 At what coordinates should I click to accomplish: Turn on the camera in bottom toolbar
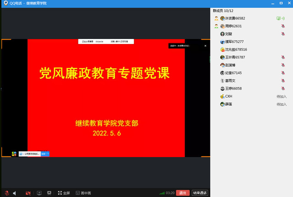click(x=28, y=193)
